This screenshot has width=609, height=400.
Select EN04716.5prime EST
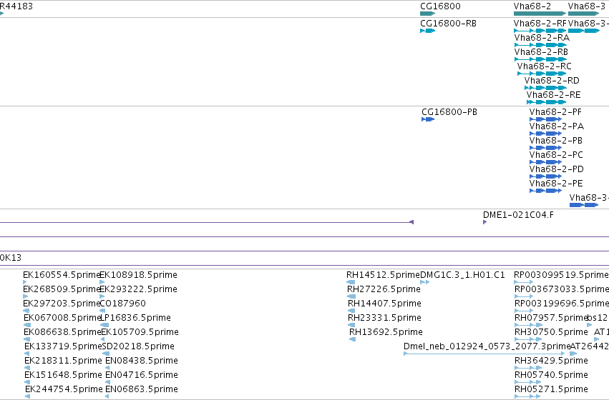(x=142, y=375)
